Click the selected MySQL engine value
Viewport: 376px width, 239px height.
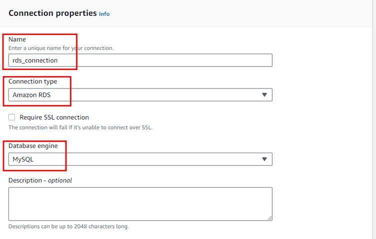pos(23,159)
